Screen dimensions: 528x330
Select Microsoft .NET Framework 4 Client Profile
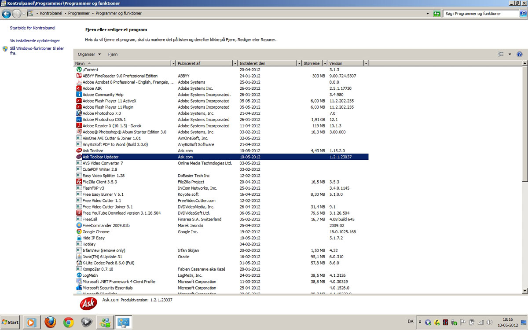pyautogui.click(x=222, y=282)
